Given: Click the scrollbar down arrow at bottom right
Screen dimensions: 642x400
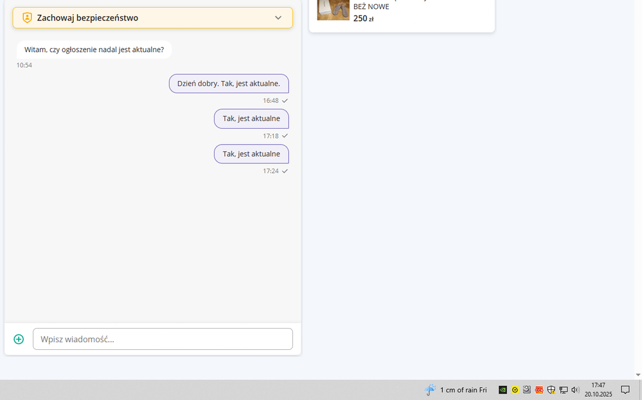Looking at the screenshot, I should click(x=637, y=375).
